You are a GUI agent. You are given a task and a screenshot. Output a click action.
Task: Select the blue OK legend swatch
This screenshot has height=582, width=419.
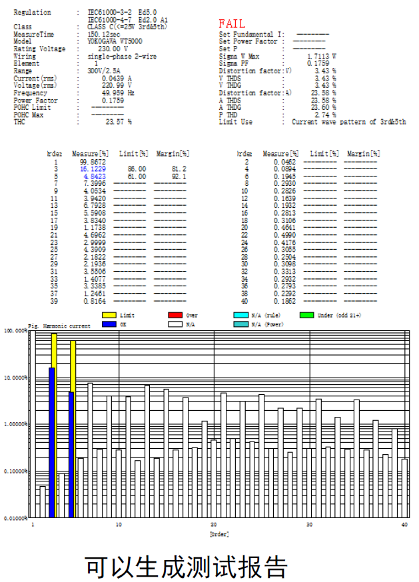110,324
